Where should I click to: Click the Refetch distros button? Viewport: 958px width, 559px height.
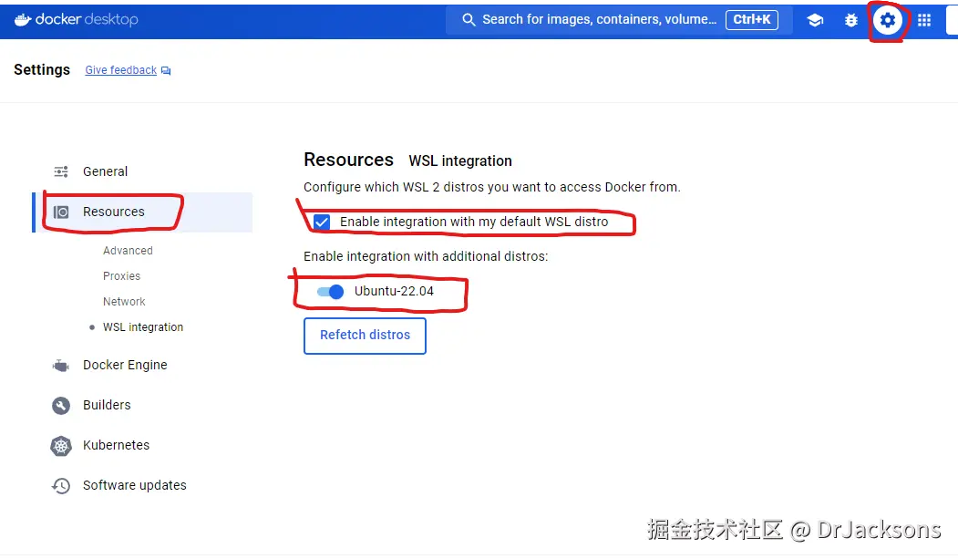point(365,336)
